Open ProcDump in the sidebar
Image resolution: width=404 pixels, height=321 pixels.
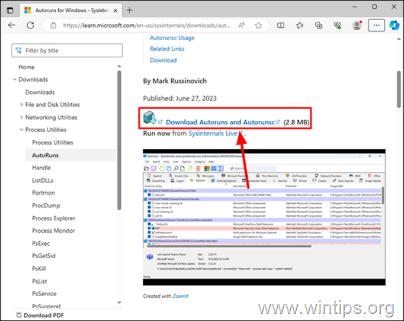coord(46,206)
